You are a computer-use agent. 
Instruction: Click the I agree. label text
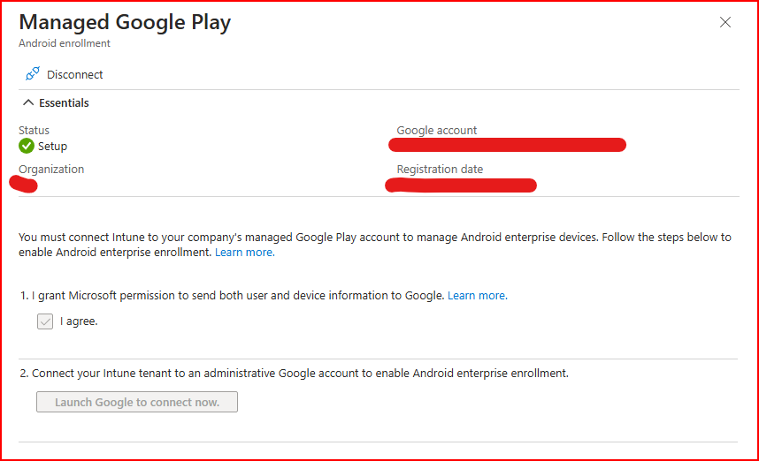(79, 321)
